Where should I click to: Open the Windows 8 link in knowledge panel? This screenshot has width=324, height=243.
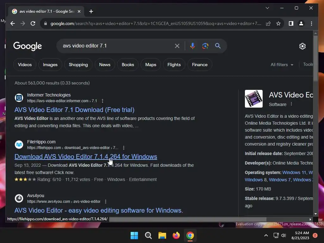(254, 180)
